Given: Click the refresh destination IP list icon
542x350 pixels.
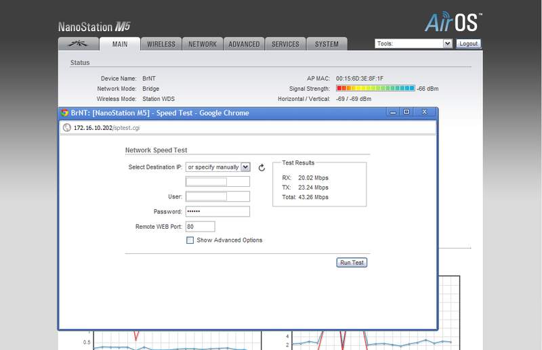Looking at the screenshot, I should (x=262, y=168).
